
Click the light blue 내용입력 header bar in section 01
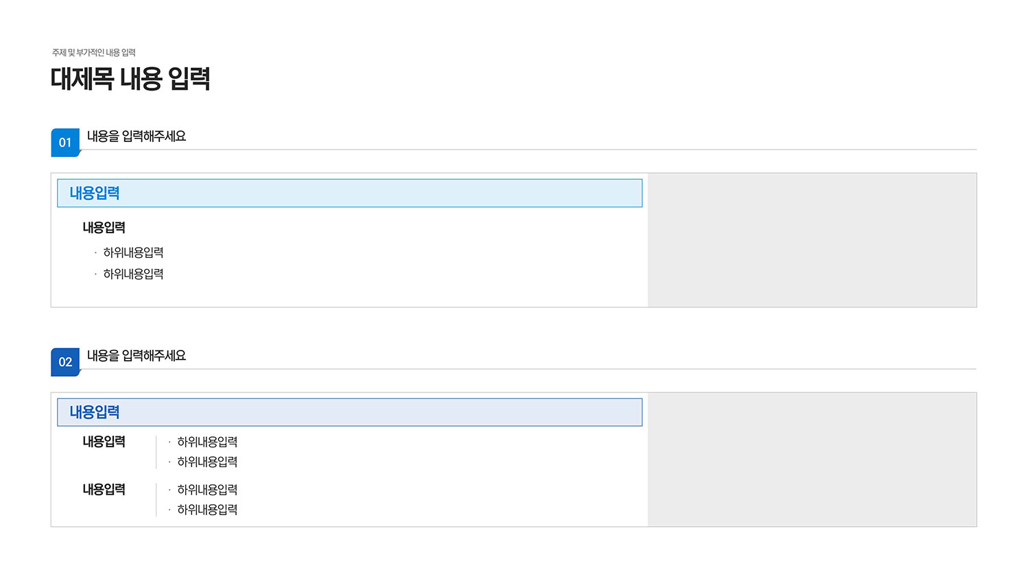click(350, 193)
